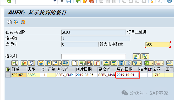The image size is (174, 100).
Task: Click the SERV_EMPL cell
Action: (65, 75)
